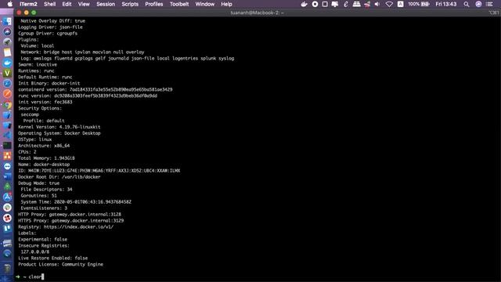This screenshot has width=501, height=282.
Task: Open the Shell menu
Action: point(49,4)
